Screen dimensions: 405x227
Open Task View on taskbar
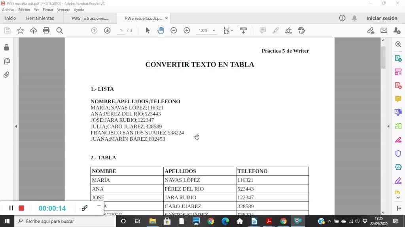pyautogui.click(x=137, y=221)
